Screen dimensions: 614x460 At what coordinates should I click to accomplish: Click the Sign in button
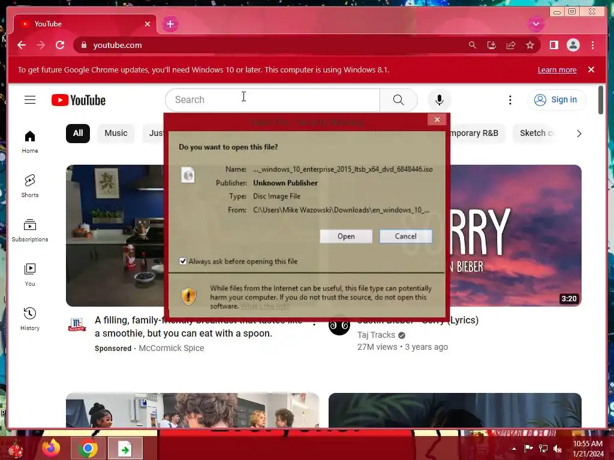pos(556,100)
